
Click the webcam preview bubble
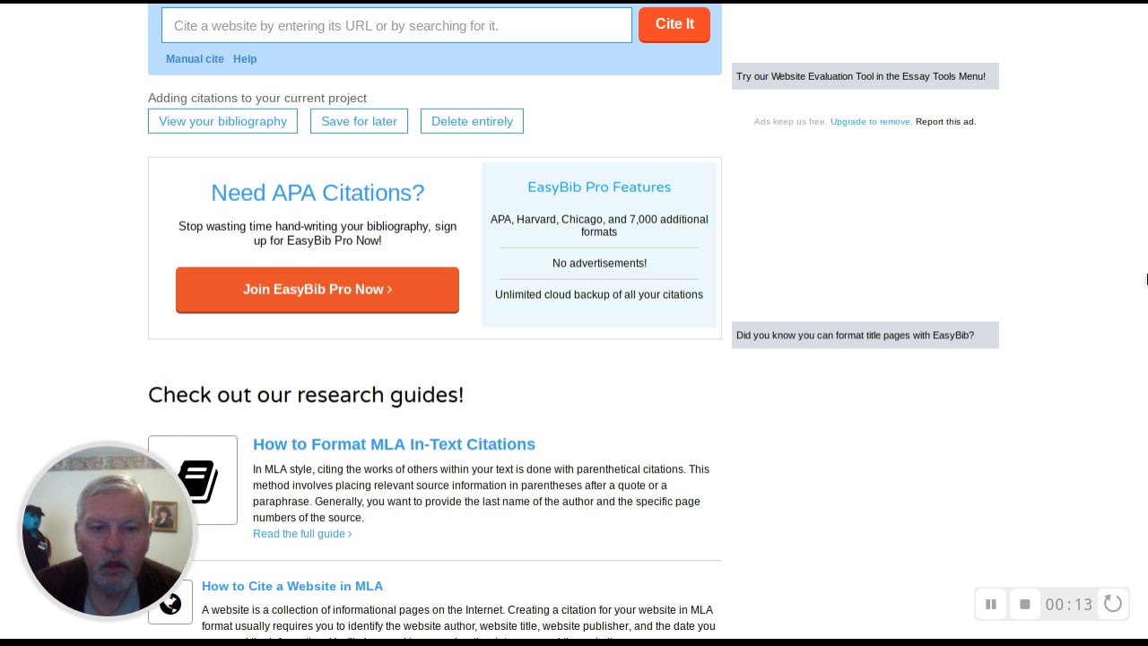(108, 532)
